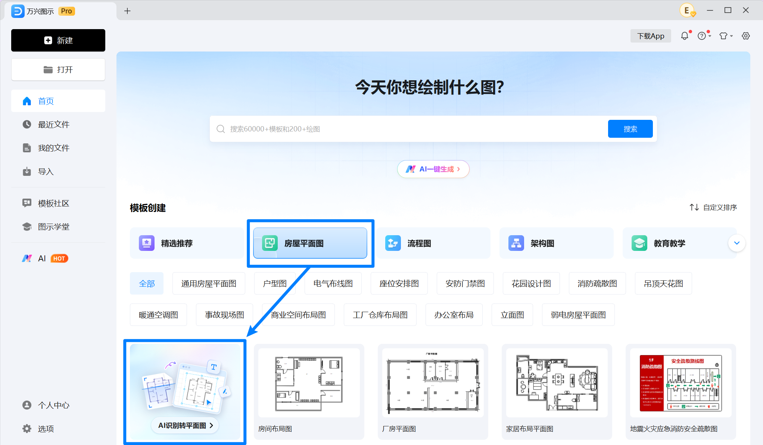Select the 电气布线图 filter tag
Screen dimensions: 763x445
(x=333, y=283)
